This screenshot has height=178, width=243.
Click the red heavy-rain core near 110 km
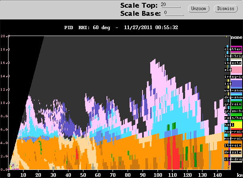175,155
